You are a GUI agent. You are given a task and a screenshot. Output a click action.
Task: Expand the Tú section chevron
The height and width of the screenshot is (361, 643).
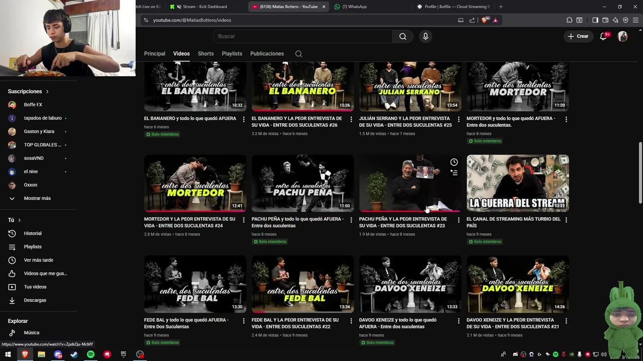[20, 220]
